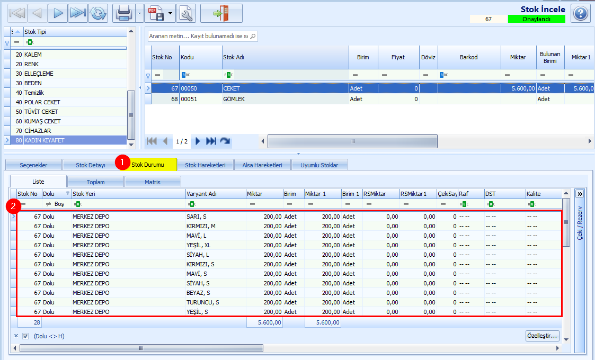Click the Özelleştir... button
595x360 pixels.
[x=542, y=336]
